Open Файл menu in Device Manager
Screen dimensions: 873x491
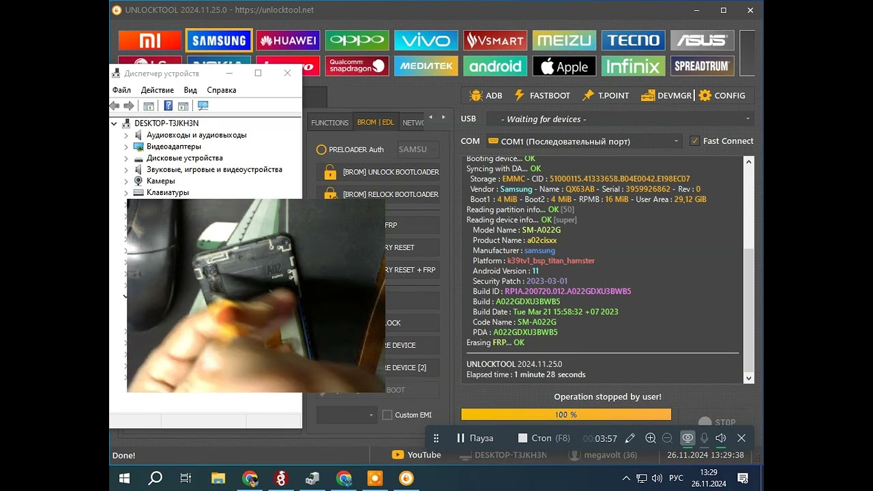[121, 90]
